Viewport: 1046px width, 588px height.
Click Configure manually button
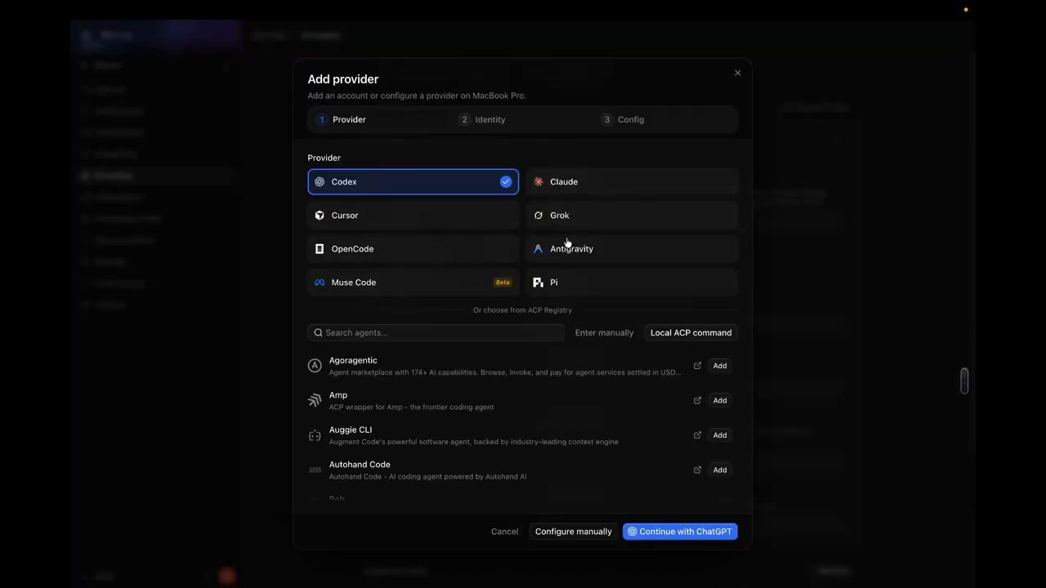pyautogui.click(x=573, y=532)
